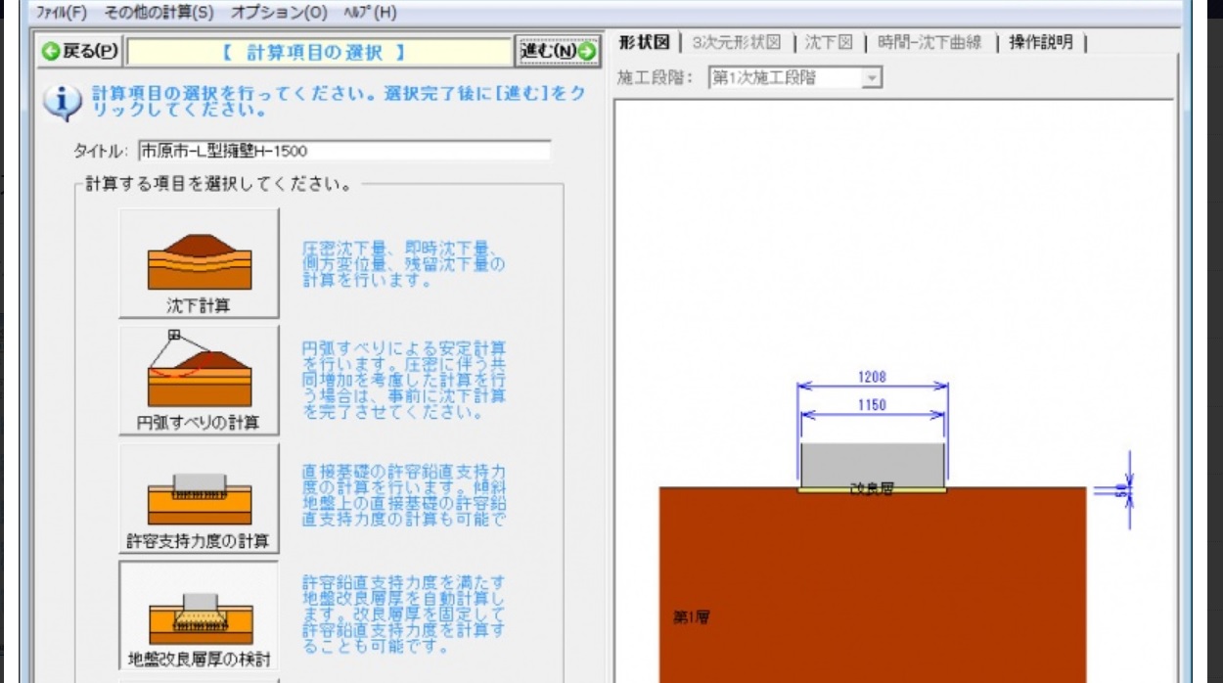Screen dimensions: 1223x683
Task: Click the green forward arrow icon
Action: tap(588, 51)
